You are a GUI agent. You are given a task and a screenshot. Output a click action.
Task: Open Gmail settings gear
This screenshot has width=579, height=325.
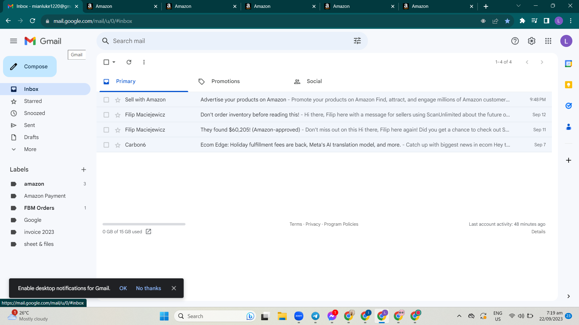pos(531,41)
